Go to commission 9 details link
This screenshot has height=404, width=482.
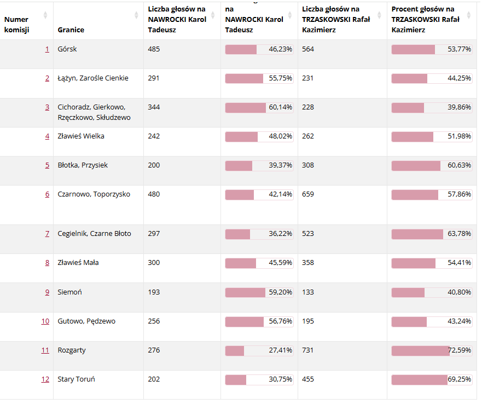tap(47, 292)
